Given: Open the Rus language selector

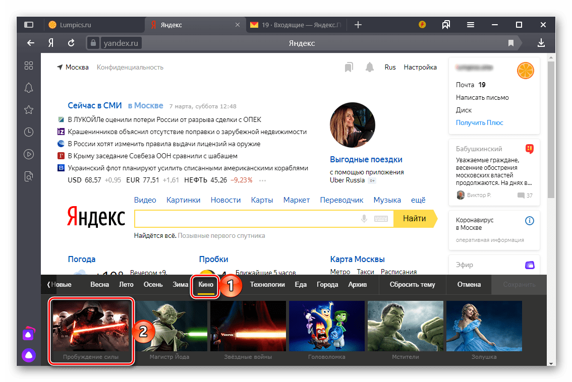Looking at the screenshot, I should [x=390, y=67].
